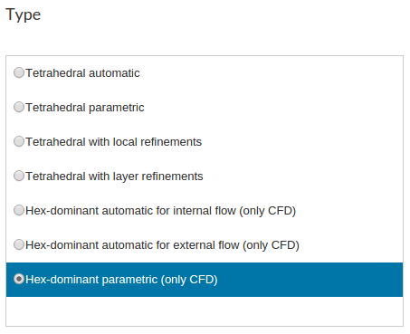
Task: Click blank area of the highlighted blue row
Action: (310, 280)
